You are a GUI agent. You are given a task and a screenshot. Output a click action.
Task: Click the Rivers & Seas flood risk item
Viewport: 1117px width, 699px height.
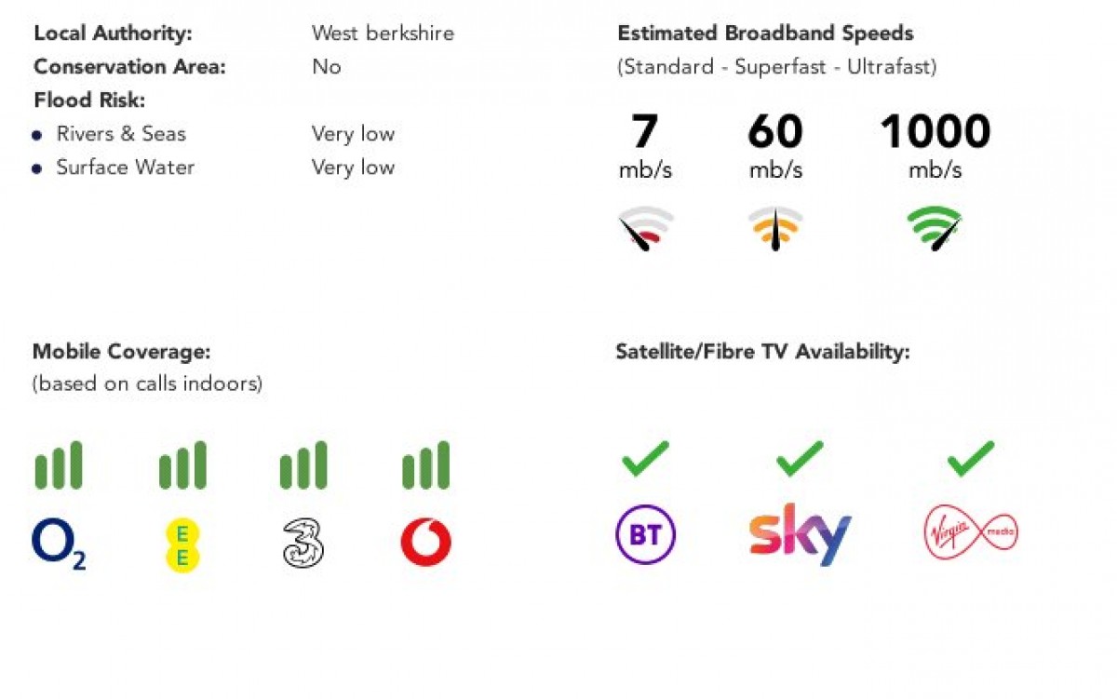pyautogui.click(x=121, y=134)
